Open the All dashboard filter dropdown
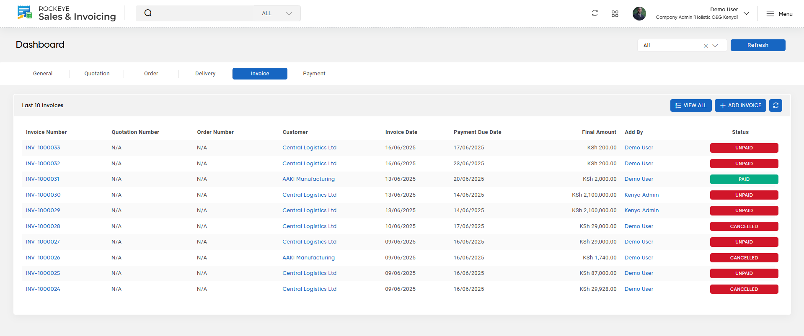This screenshot has height=336, width=804. click(715, 46)
